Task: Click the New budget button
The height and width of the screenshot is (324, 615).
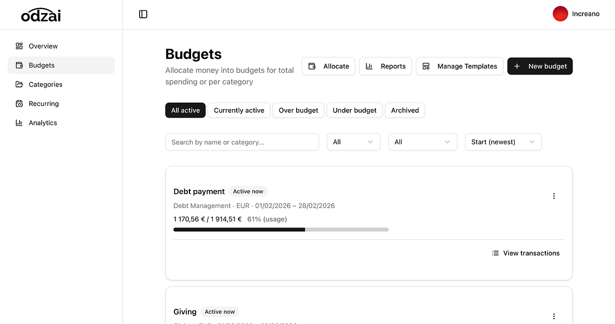Action: tap(540, 66)
